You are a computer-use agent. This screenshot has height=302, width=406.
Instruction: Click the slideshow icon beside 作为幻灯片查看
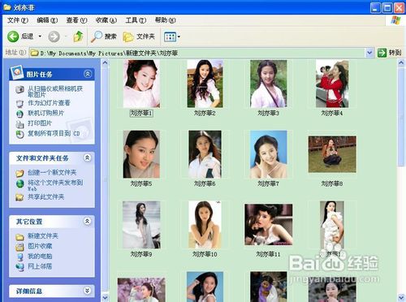tap(19, 104)
